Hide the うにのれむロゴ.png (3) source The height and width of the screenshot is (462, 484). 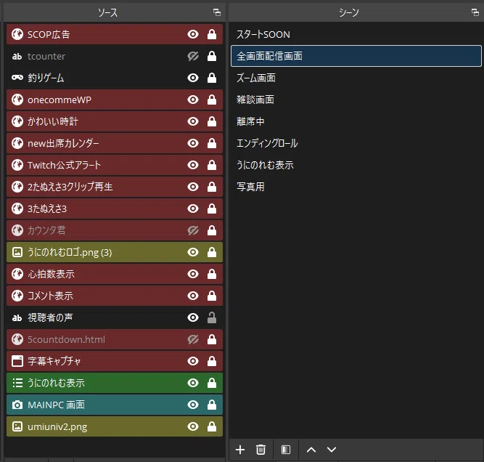click(x=193, y=252)
